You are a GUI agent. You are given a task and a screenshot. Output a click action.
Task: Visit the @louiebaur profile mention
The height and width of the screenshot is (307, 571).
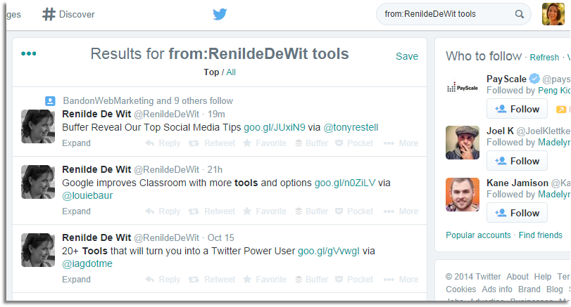(x=87, y=195)
